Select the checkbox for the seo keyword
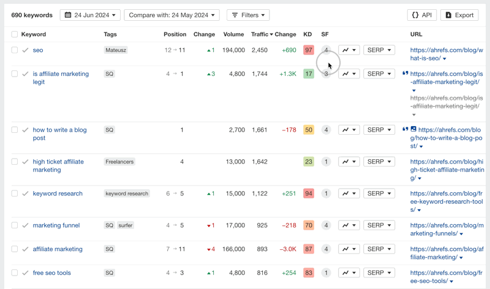490x289 pixels. coord(14,50)
